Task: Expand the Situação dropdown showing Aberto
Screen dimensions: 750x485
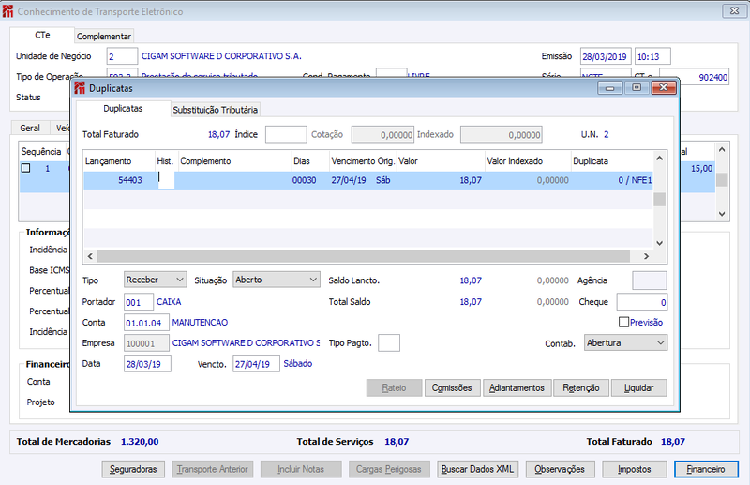Action: pos(277,280)
